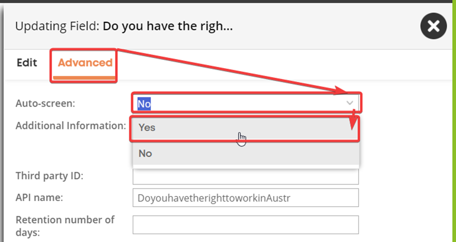The image size is (456, 242).
Task: Click the green bar along the dialog edge
Action: tap(454, 122)
